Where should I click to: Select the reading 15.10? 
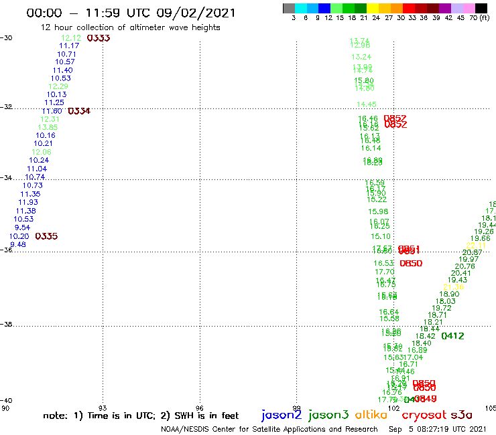pyautogui.click(x=381, y=236)
